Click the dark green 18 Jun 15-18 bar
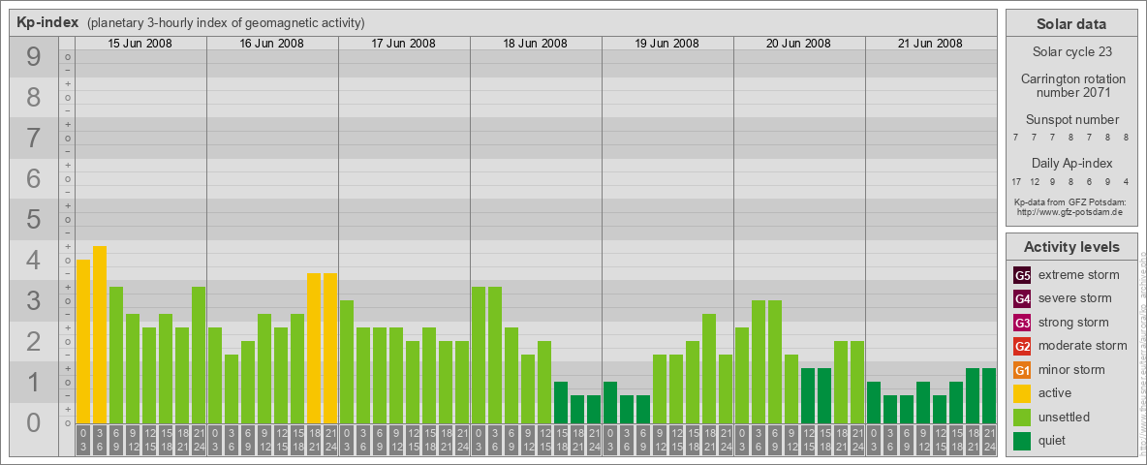 pos(561,402)
